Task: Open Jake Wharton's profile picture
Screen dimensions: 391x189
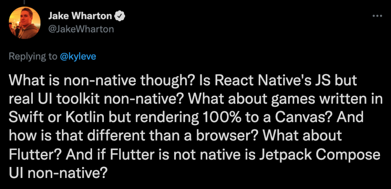Action: pyautogui.click(x=25, y=22)
